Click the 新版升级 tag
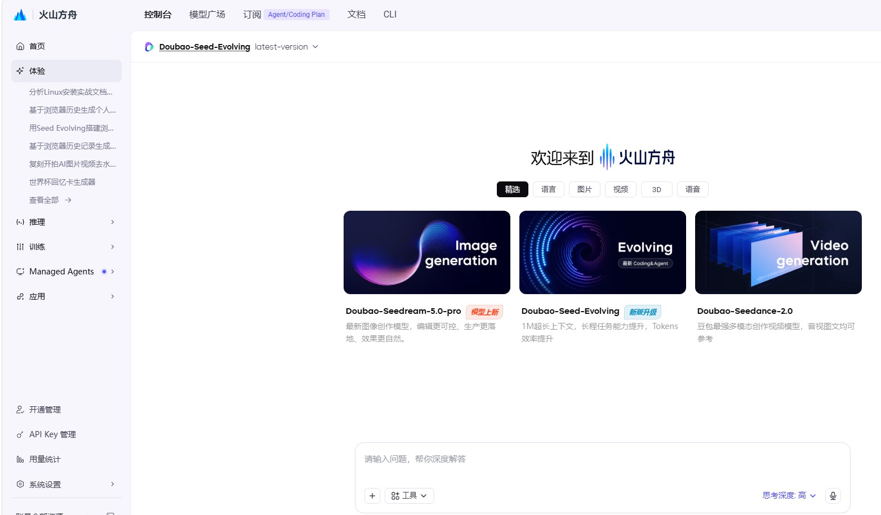 click(643, 312)
